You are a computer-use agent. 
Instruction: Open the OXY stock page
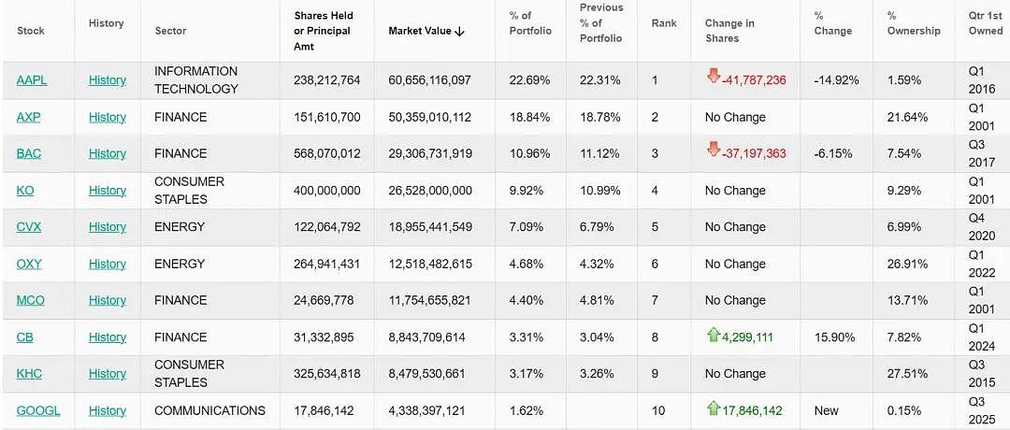pos(29,264)
